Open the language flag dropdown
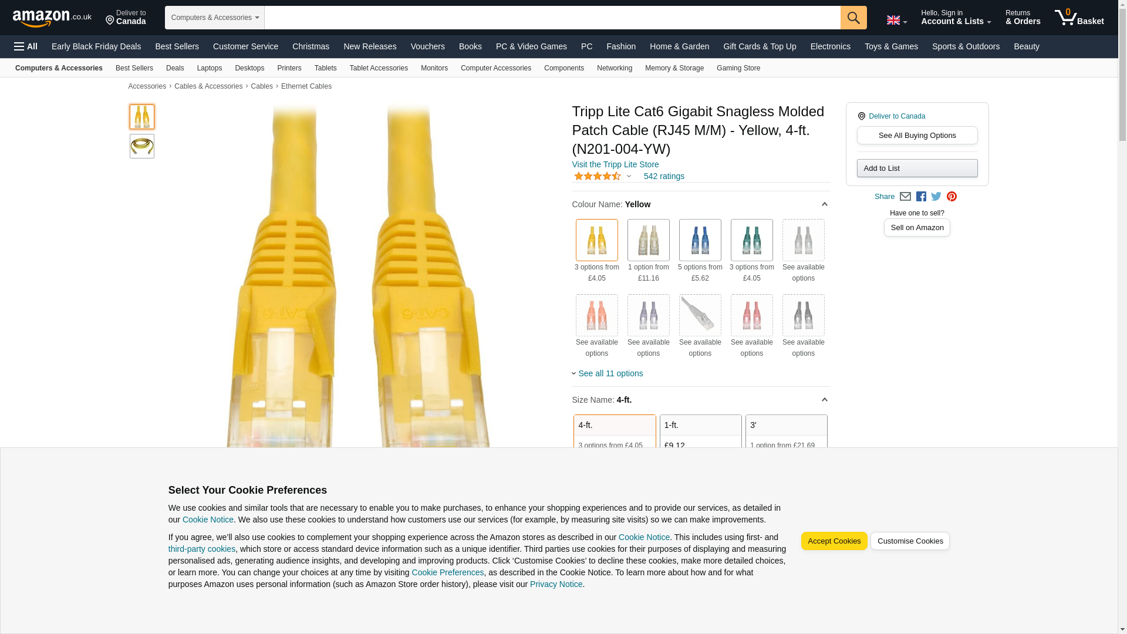This screenshot has width=1127, height=634. [x=897, y=20]
